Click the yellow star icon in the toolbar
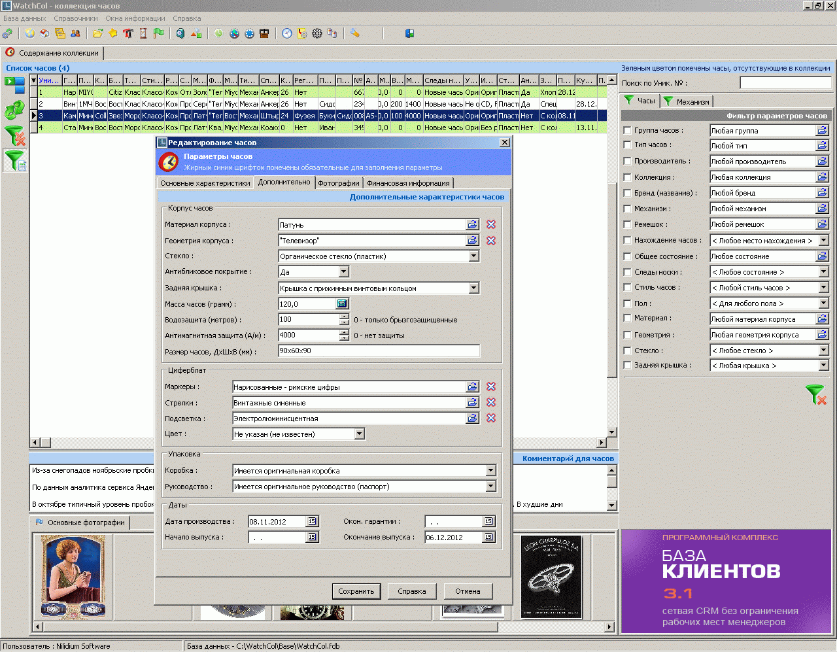Viewport: 837px width, 652px height. coord(112,33)
